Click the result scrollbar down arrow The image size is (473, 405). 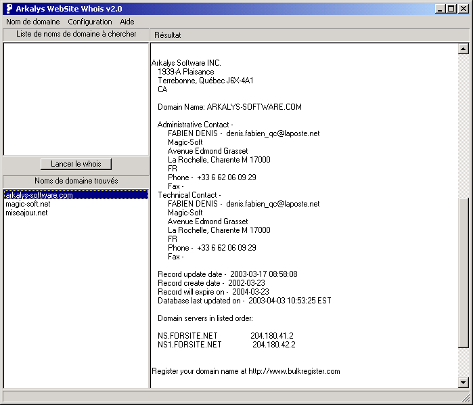(x=463, y=383)
